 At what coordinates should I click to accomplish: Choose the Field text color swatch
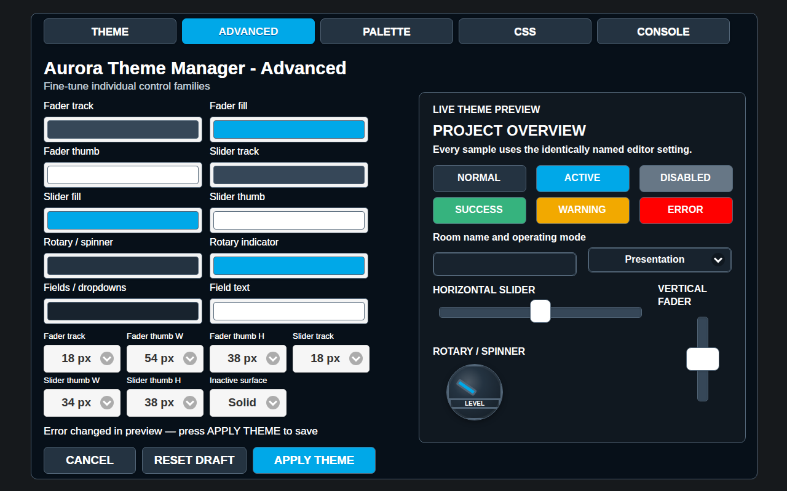coord(289,311)
